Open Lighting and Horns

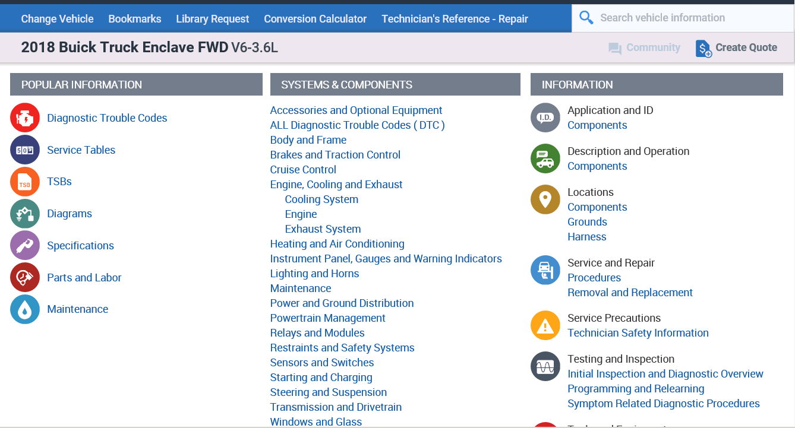pos(315,274)
